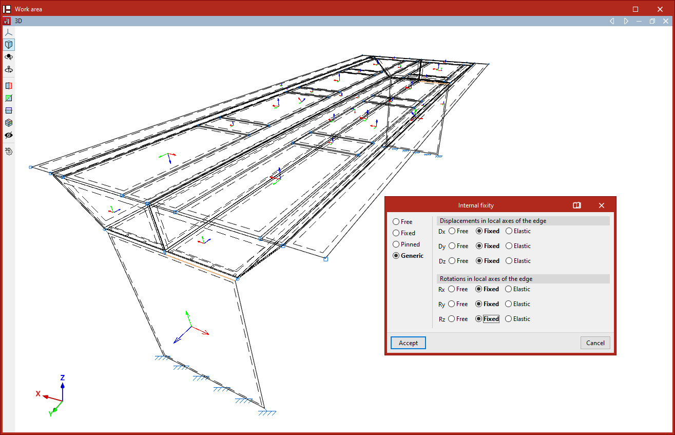
Task: Toggle the highlighted 3D cube view tool
Action: coord(9,45)
